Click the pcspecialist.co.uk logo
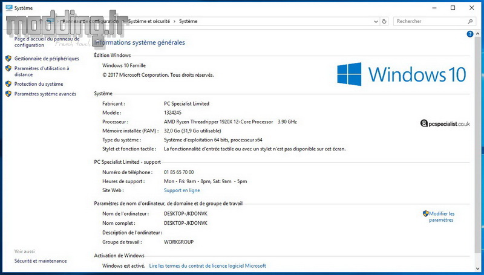The image size is (484, 275). point(445,124)
